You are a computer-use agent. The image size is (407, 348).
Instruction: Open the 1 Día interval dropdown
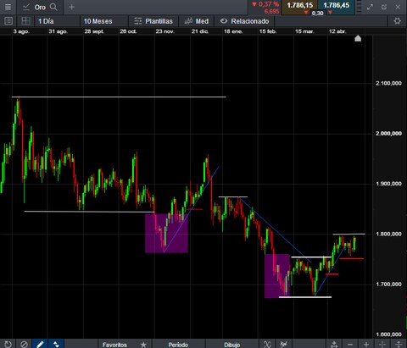57,21
